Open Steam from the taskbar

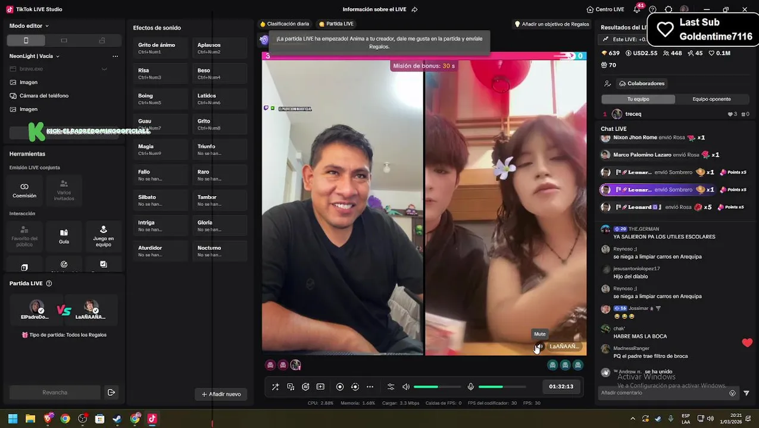pos(117,418)
